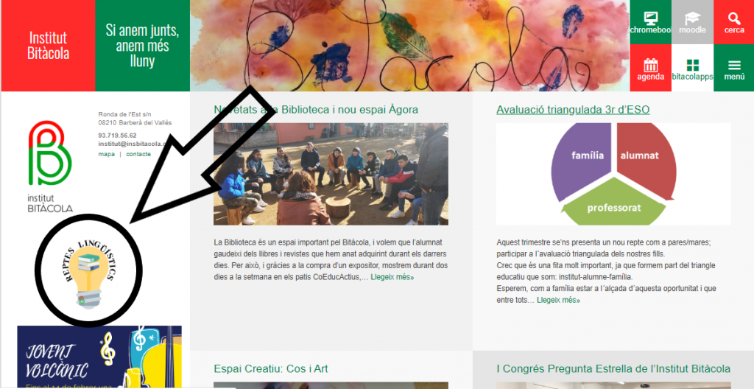Select the red Institut Bitàcola header tile
754x389 pixels.
[48, 46]
